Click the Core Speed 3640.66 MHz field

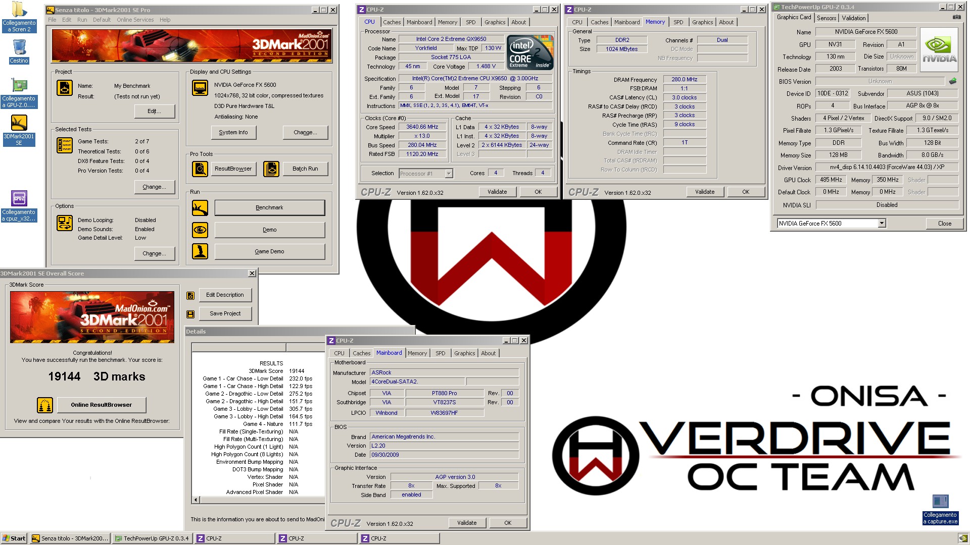click(x=422, y=127)
